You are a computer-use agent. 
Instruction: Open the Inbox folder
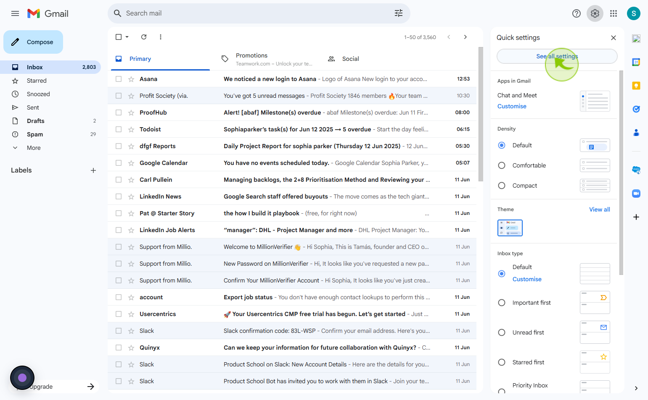[50, 67]
